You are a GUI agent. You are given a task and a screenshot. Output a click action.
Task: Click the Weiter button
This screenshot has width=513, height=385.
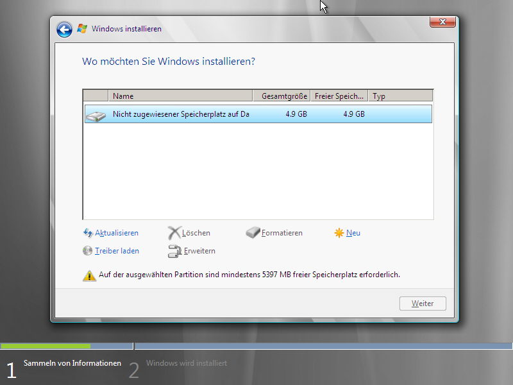423,304
